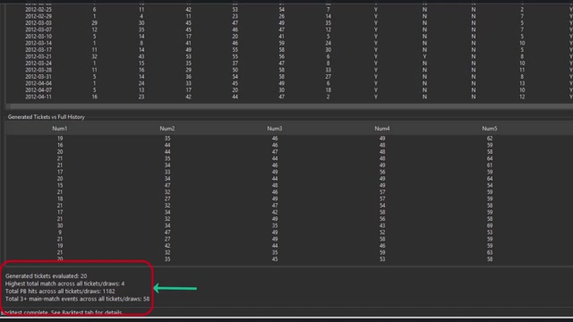This screenshot has width=573, height=322.
Task: Click the 'Backtest complete' status bar message
Action: click(62, 313)
